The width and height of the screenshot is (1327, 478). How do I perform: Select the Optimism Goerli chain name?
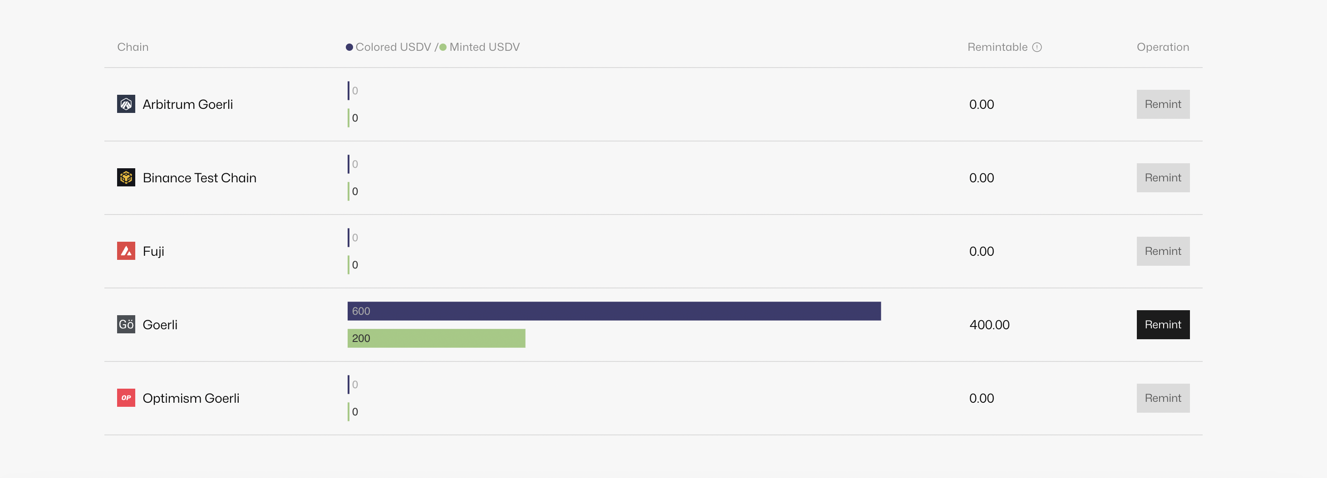[191, 398]
